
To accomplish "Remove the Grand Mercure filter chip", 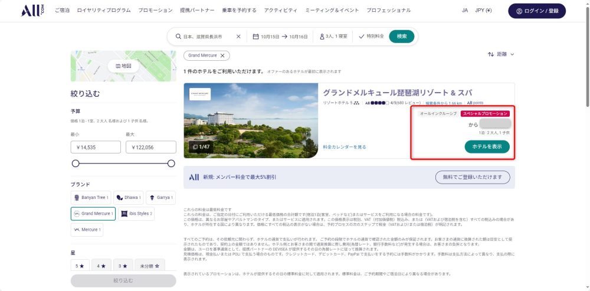I will 222,55.
